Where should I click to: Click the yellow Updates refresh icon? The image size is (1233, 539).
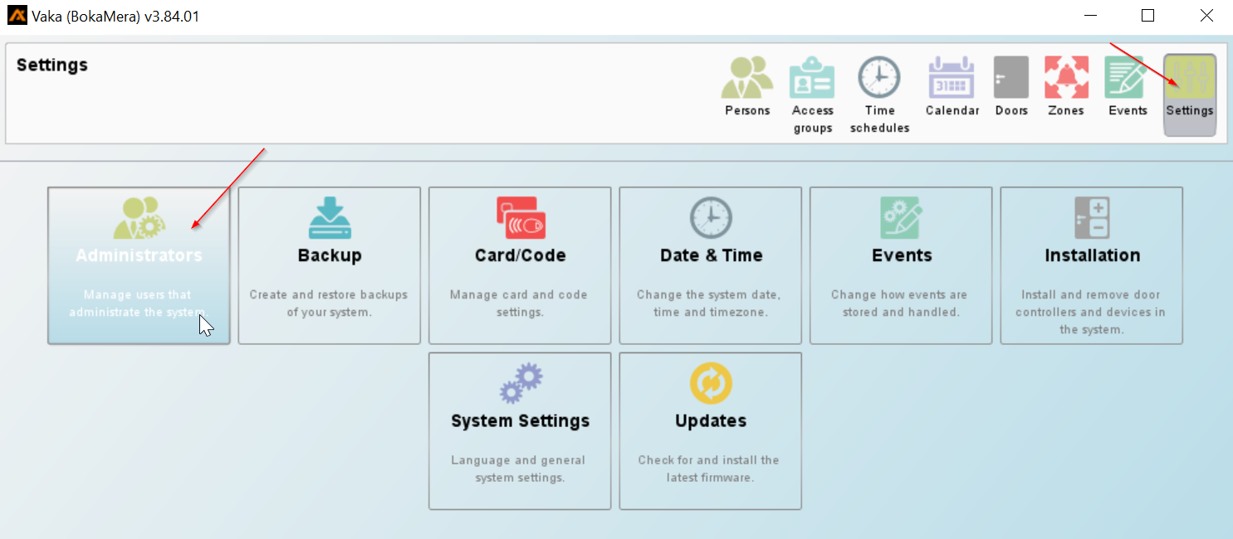(x=711, y=384)
